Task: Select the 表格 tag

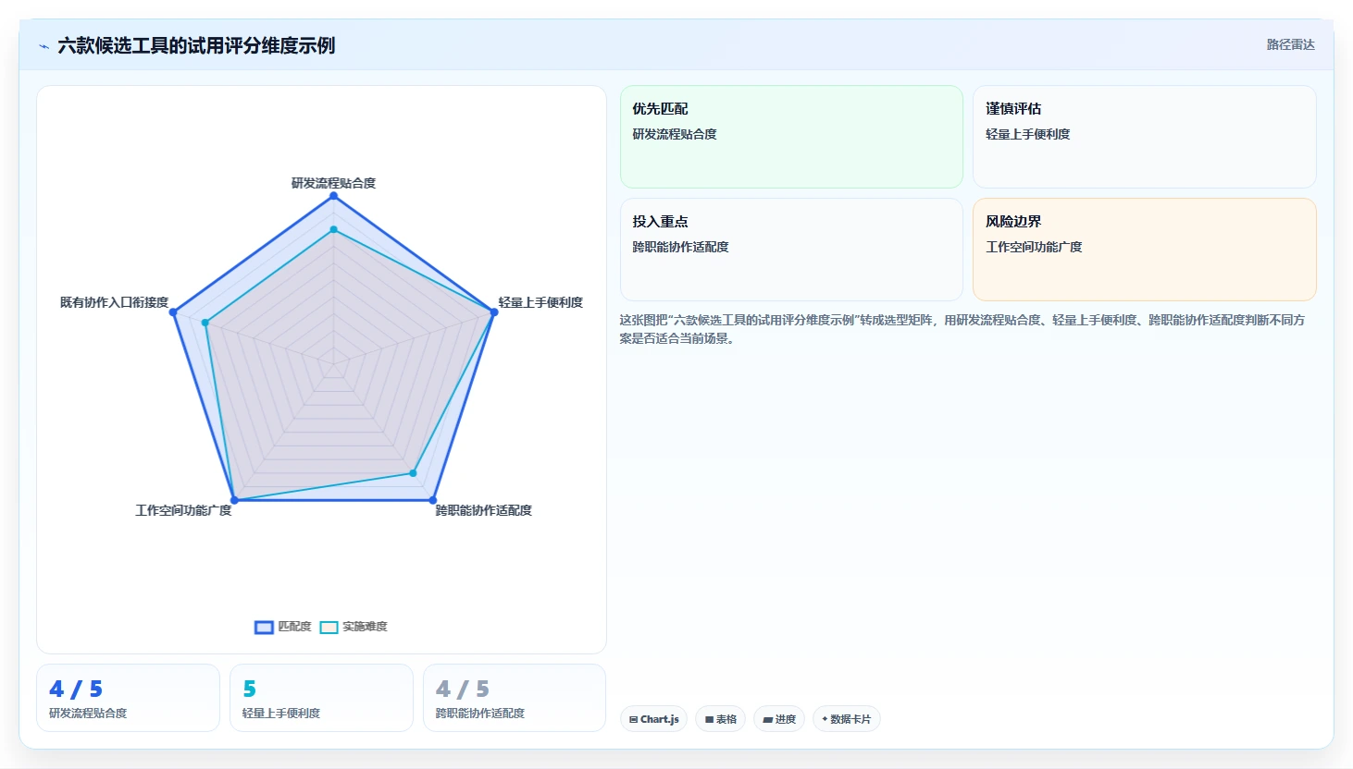Action: pyautogui.click(x=720, y=719)
